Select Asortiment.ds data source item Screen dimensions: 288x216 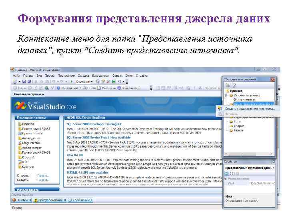(245, 100)
